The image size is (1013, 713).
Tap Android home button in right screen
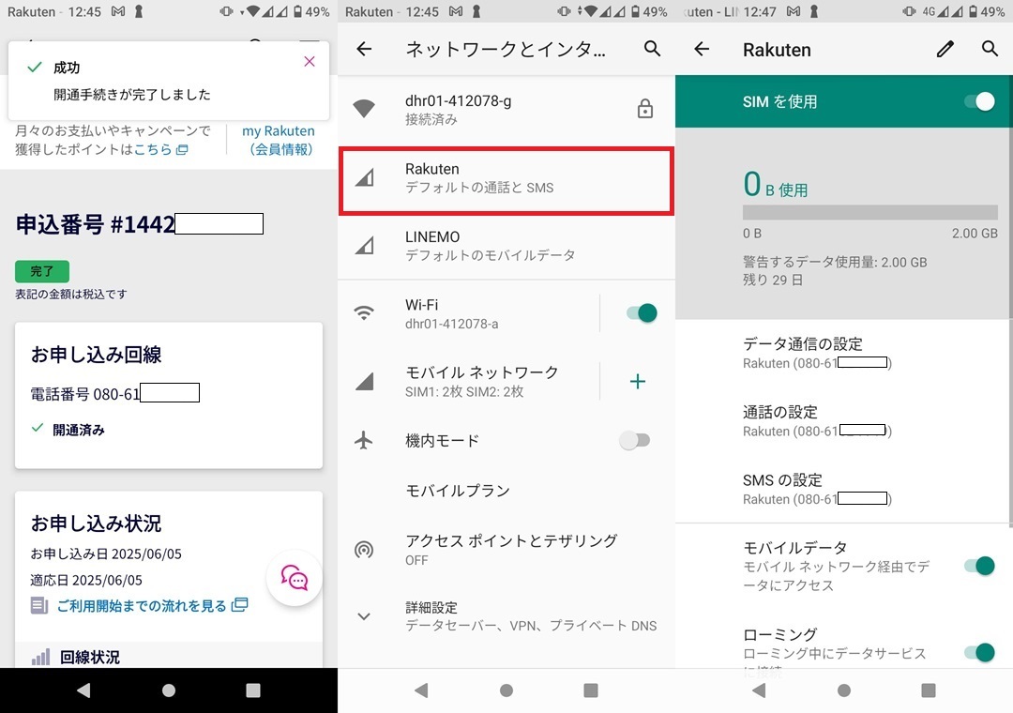(844, 690)
